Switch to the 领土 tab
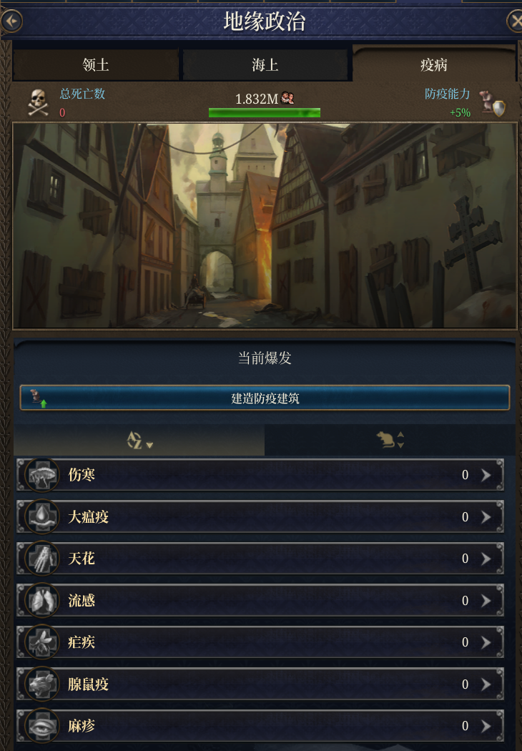The image size is (522, 751). pos(96,64)
